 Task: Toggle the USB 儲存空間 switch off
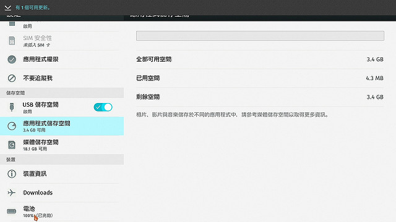coord(103,107)
